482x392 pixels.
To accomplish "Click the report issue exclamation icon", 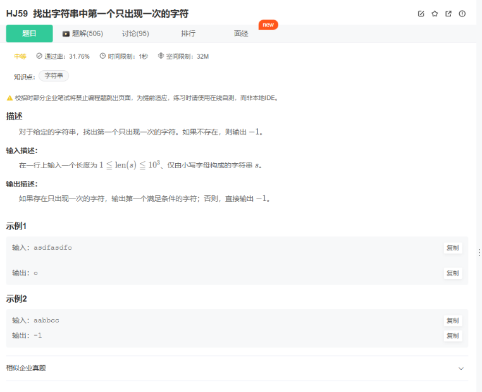I will (x=462, y=13).
